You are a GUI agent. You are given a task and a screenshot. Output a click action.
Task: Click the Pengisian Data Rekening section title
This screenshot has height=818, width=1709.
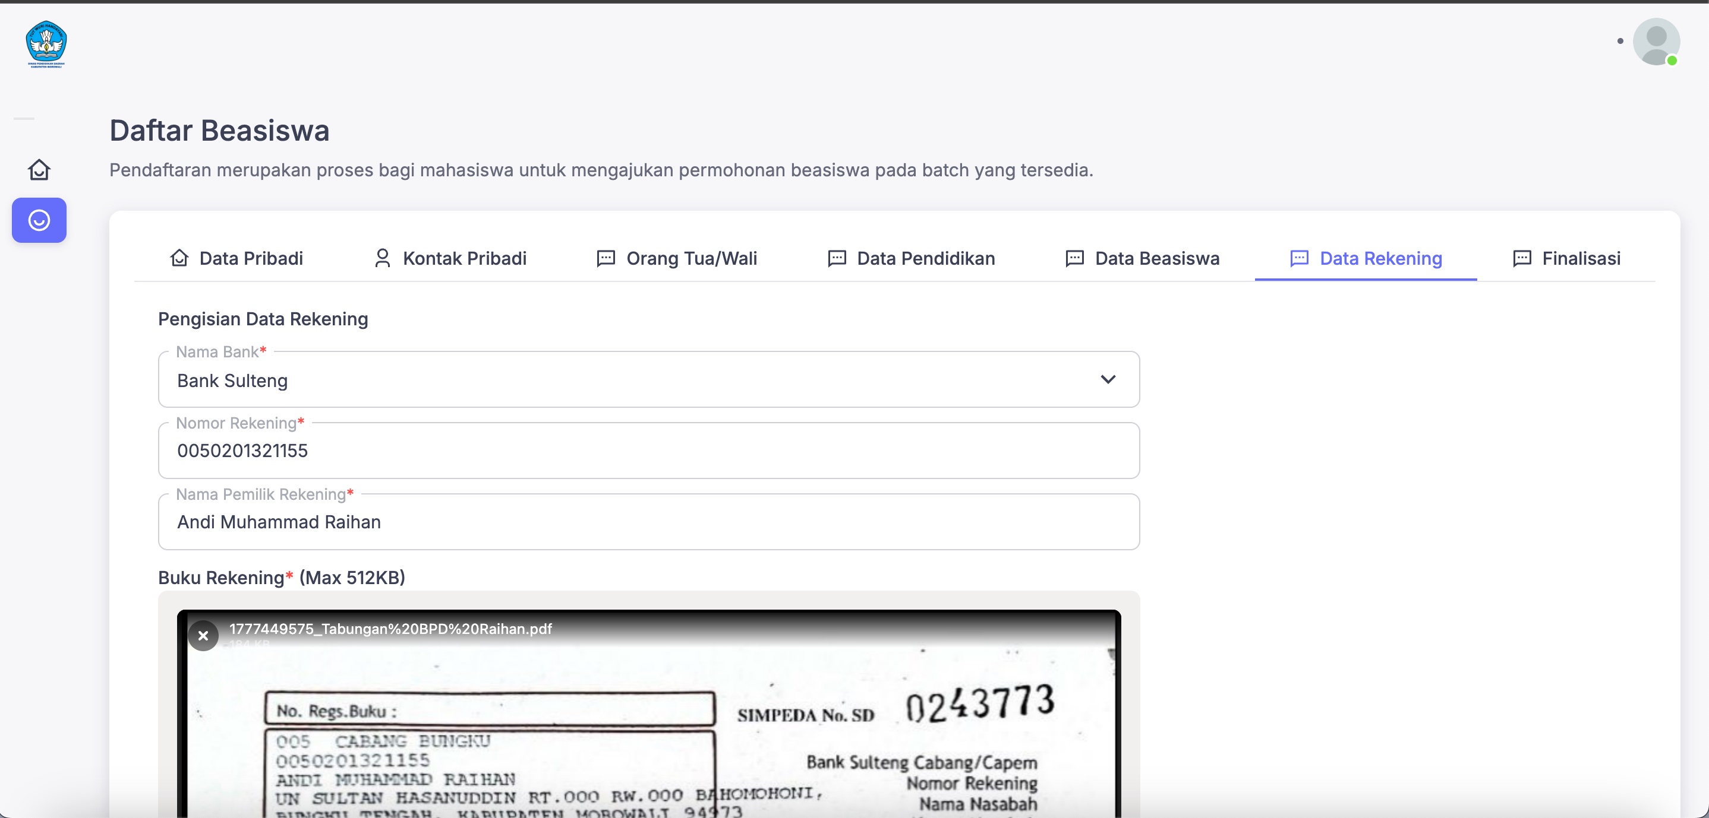263,319
